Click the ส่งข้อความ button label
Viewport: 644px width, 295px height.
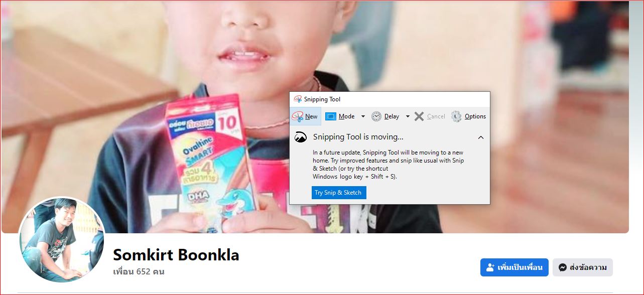[588, 267]
